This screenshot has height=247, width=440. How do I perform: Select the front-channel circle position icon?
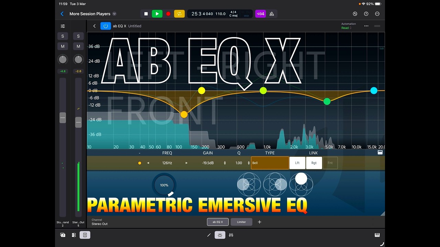coord(301,184)
